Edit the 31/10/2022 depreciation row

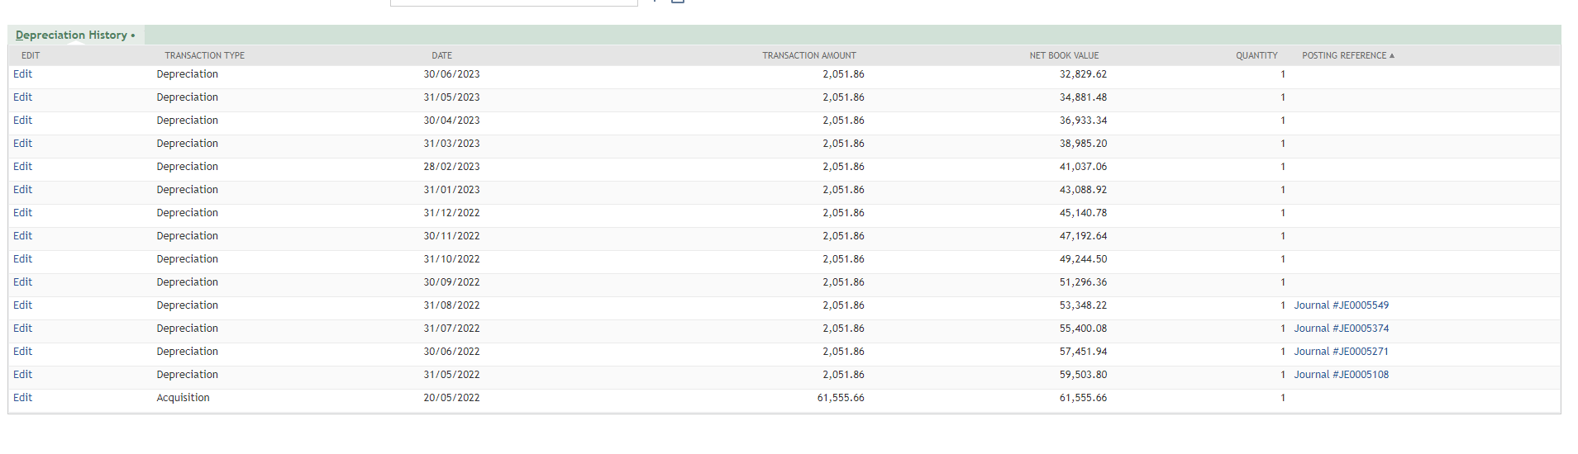[x=22, y=259]
